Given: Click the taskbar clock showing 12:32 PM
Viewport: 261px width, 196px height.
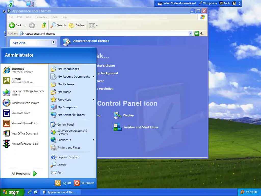Looking at the screenshot, I should (252, 192).
